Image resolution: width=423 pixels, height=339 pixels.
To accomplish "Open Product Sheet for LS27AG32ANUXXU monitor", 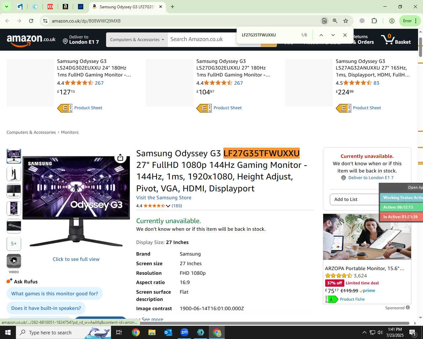I will point(367,108).
